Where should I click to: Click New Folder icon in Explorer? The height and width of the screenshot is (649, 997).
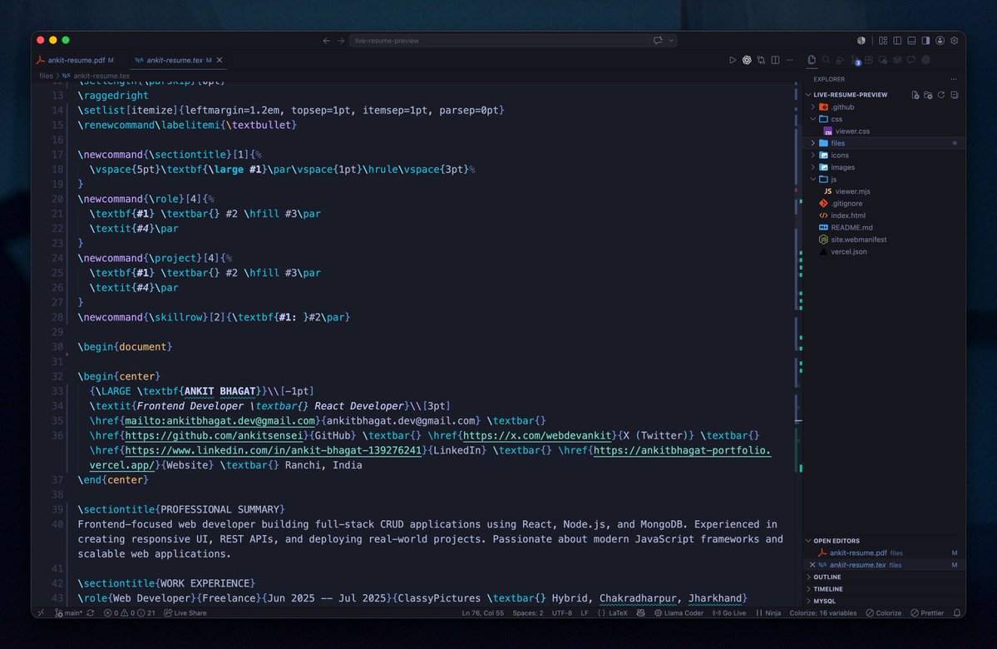tap(928, 95)
